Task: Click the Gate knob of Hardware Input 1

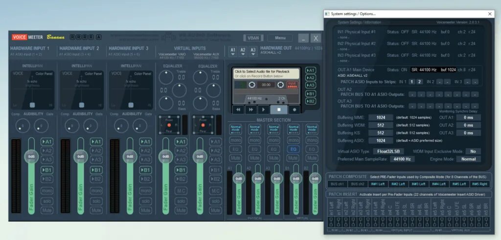Action: point(41,126)
